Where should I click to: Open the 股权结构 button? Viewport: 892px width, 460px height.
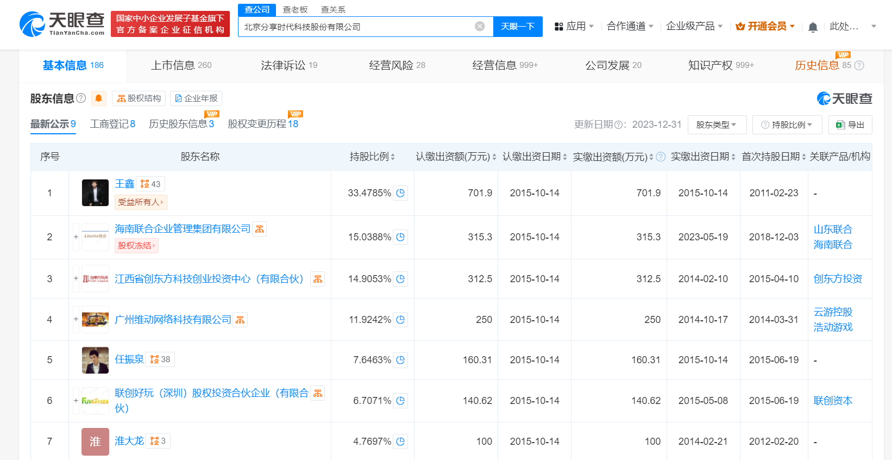[x=139, y=98]
